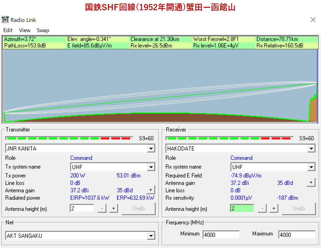Click the transmitter antenna height field
Viewport: 321px width, 248px height.
[x=82, y=208]
